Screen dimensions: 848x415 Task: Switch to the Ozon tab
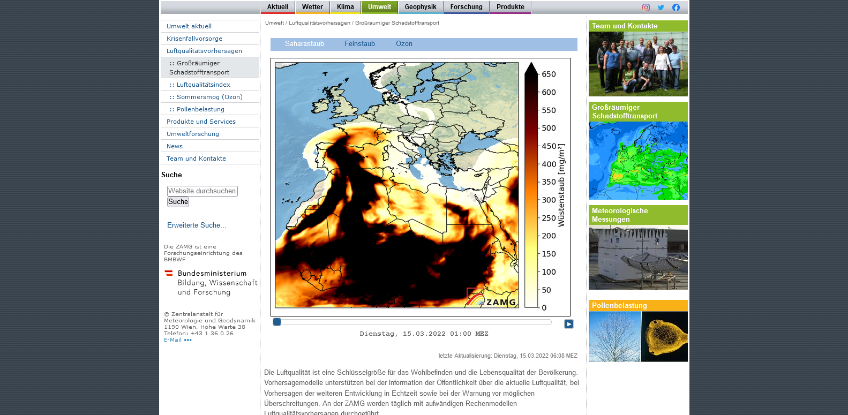[404, 44]
